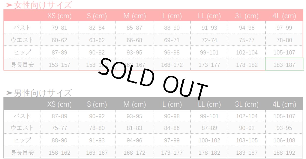Select men's M height cell 168-172
The image size is (306, 159).
[134, 153]
